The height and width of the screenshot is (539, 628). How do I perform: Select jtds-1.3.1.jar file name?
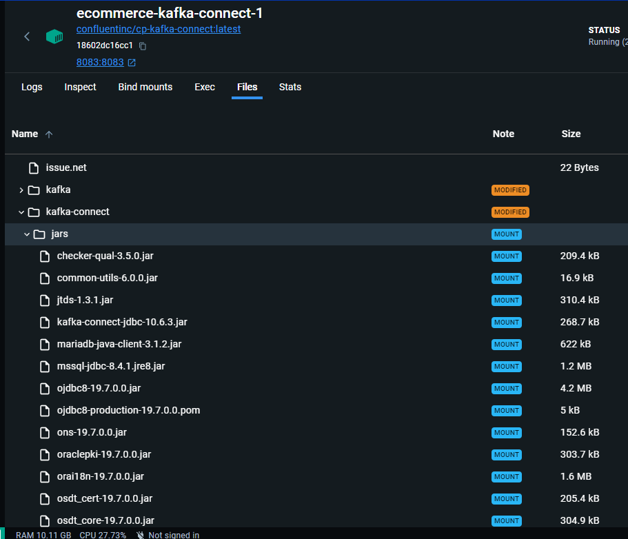(x=85, y=300)
